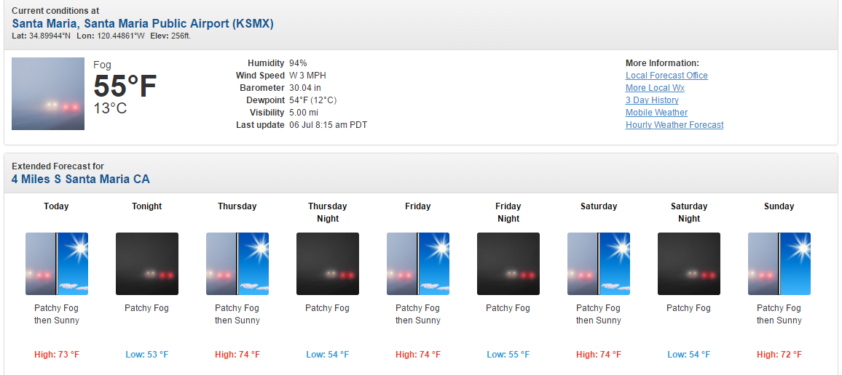Open the More Local Wx link
Screen dimensions: 842x375
pos(655,88)
